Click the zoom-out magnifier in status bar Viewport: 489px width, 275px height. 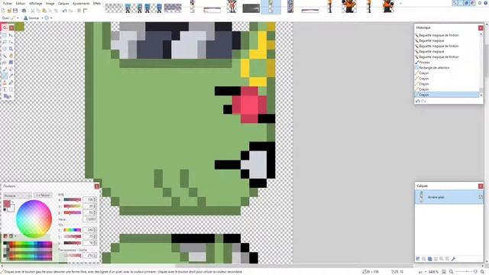coord(452,272)
